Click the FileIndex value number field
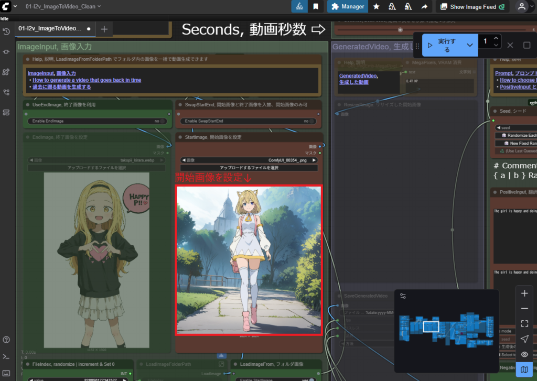Screen dimensions: 537x381 pos(78,379)
